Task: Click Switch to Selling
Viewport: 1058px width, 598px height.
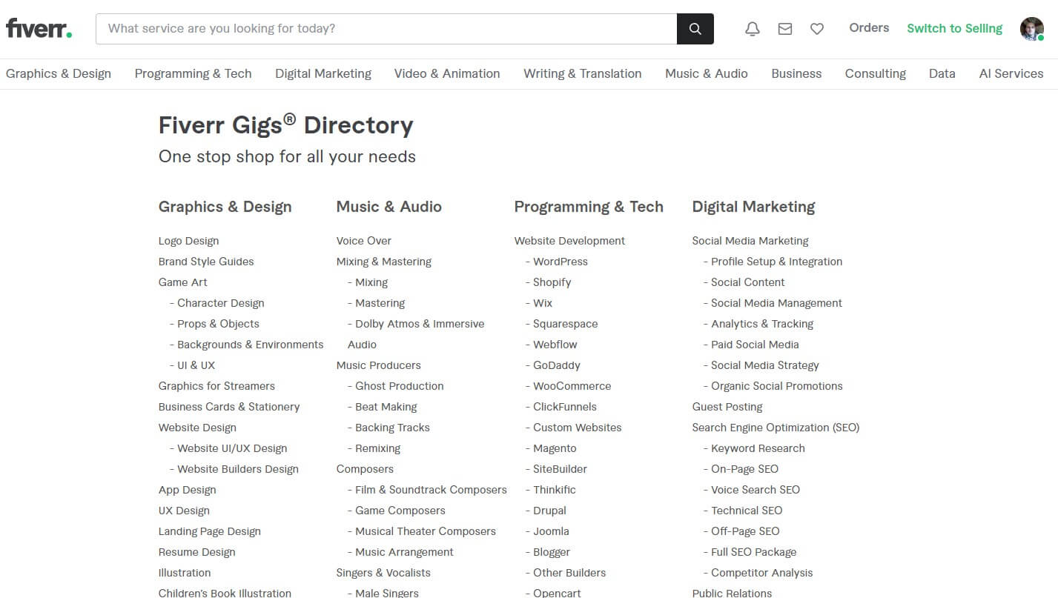Action: point(954,28)
